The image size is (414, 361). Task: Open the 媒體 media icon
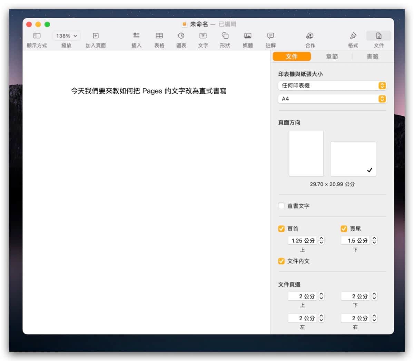(248, 36)
